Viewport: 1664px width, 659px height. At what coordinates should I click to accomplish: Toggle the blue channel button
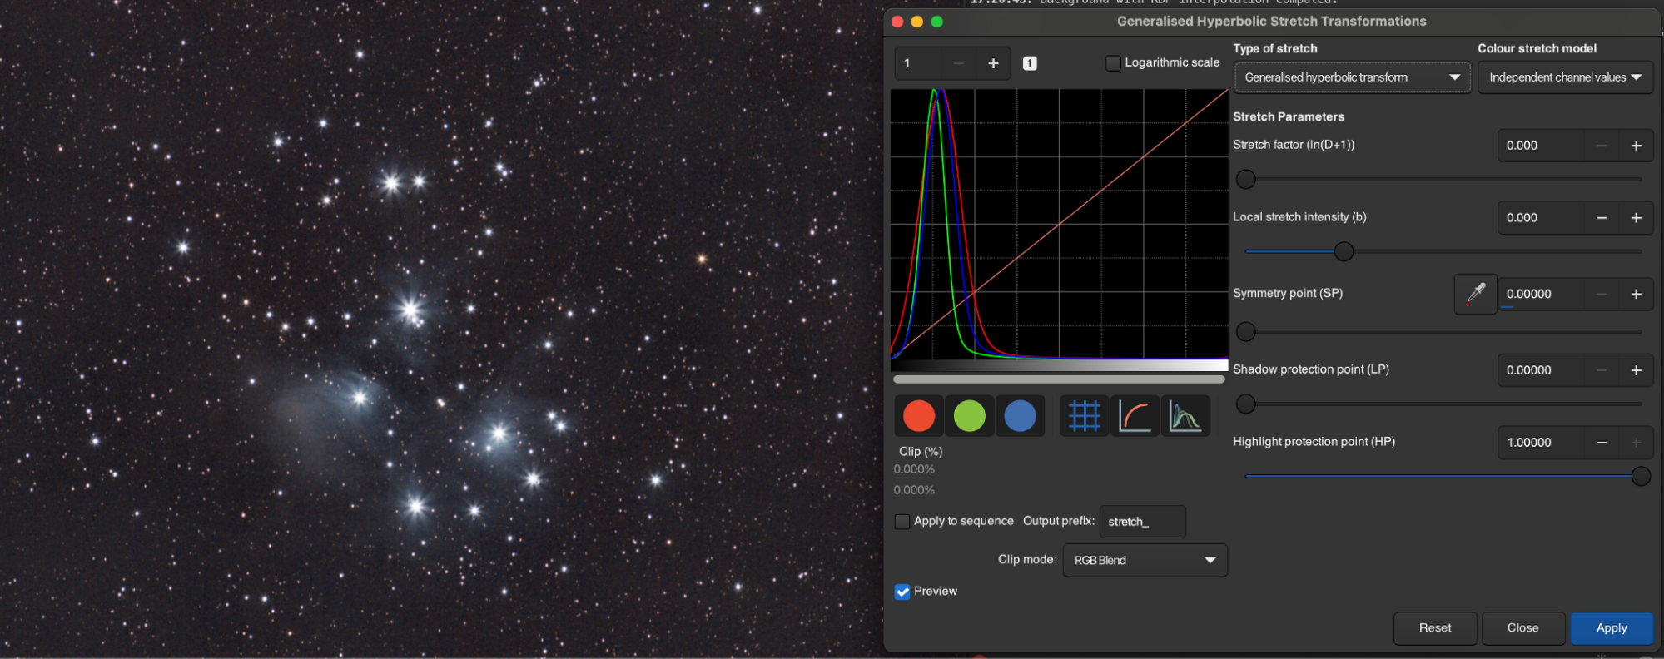(x=1020, y=416)
